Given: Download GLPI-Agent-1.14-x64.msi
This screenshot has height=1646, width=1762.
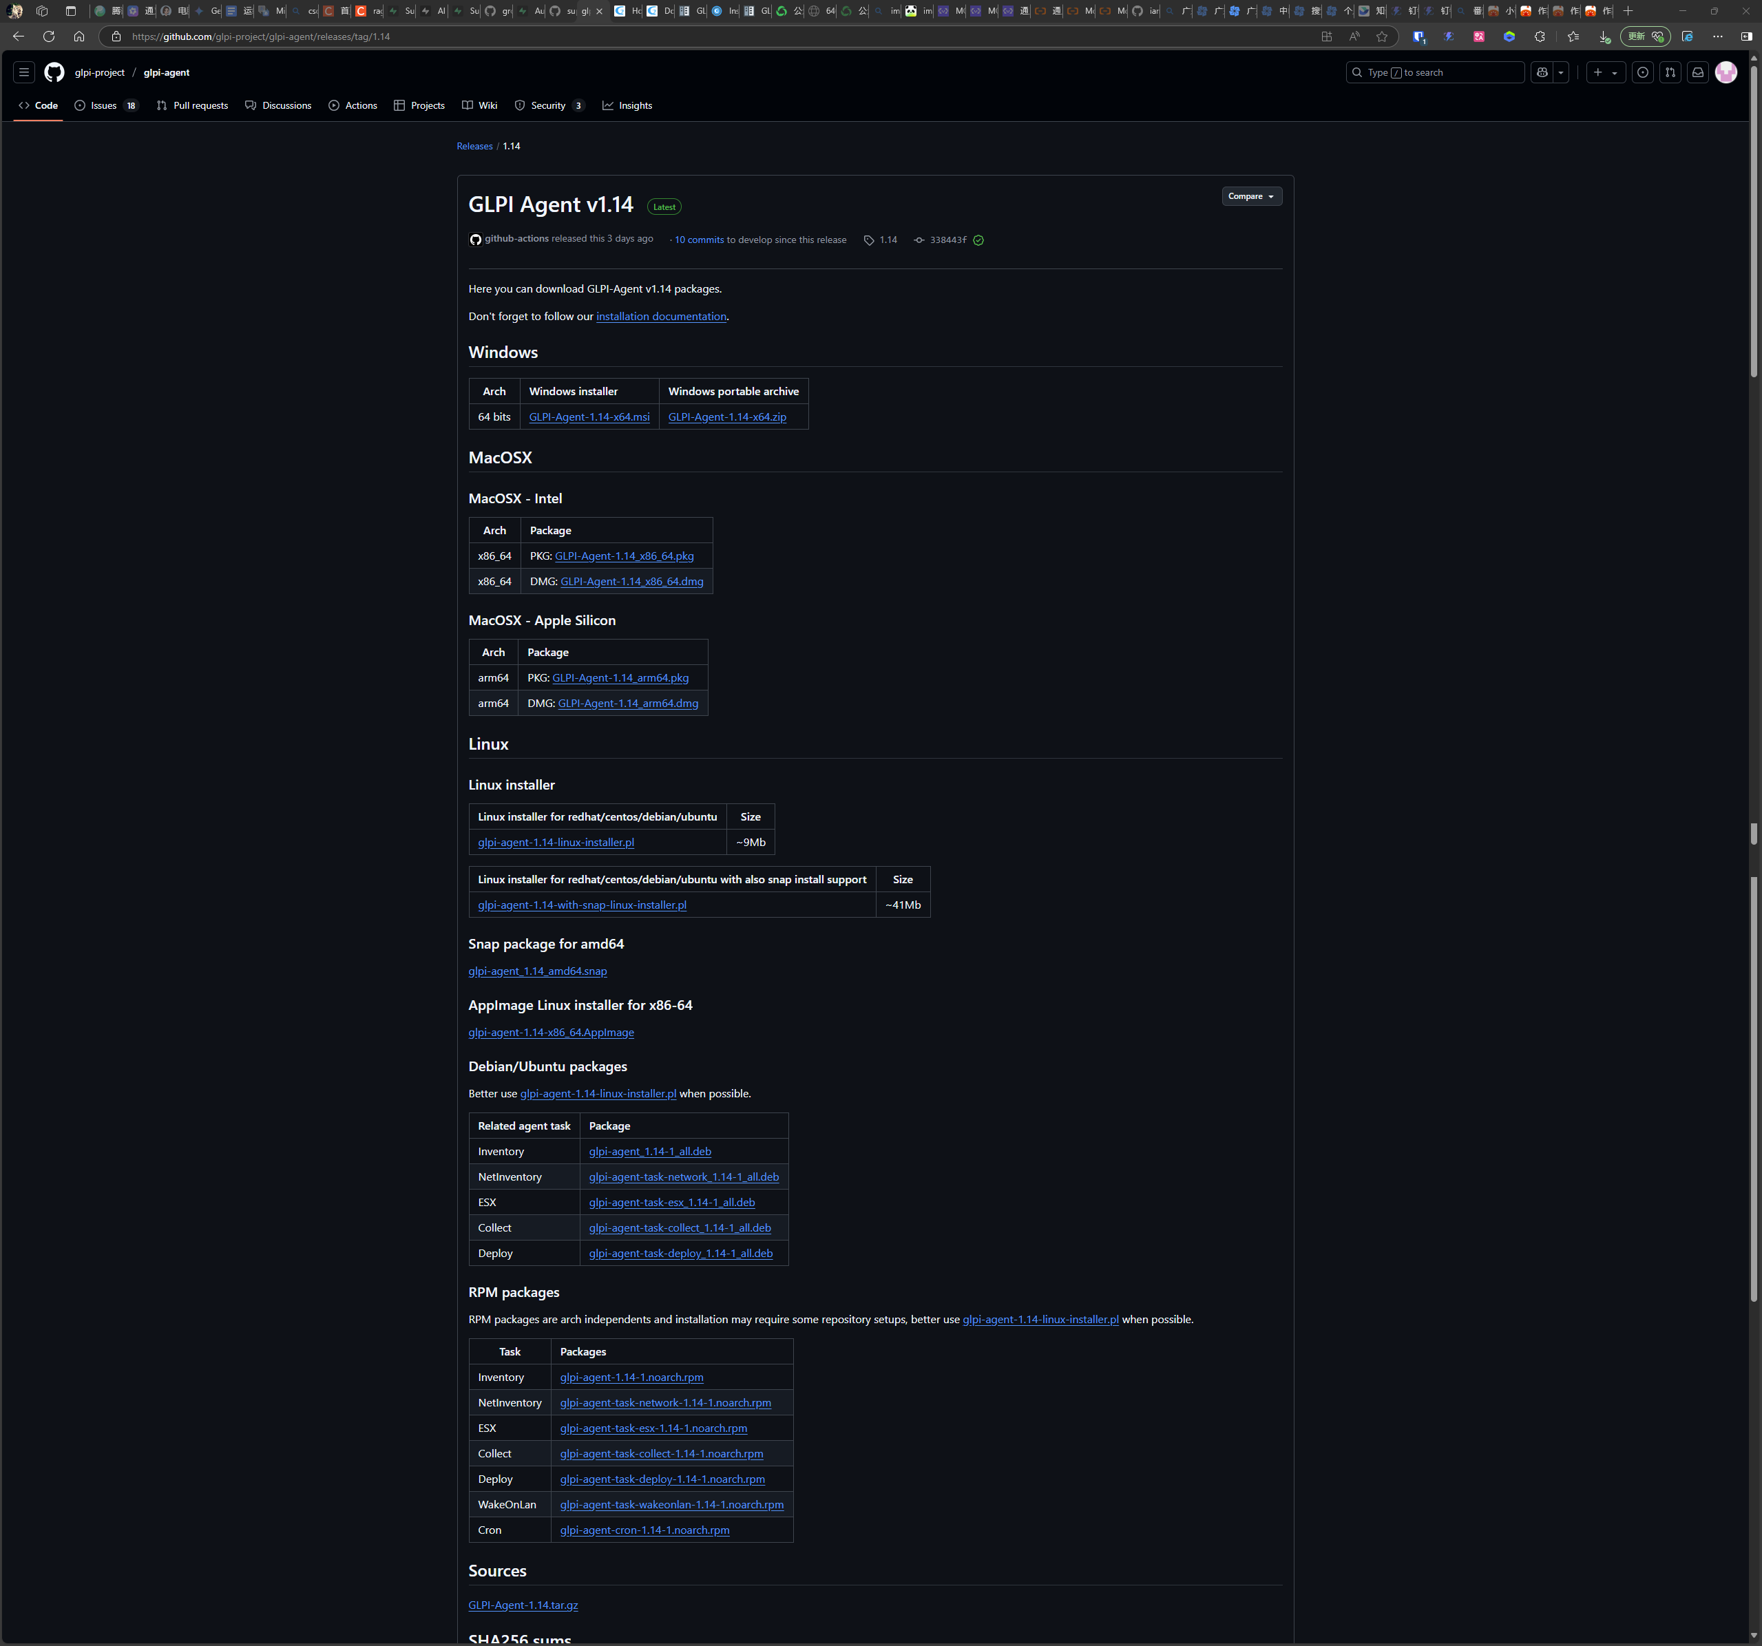Looking at the screenshot, I should (x=589, y=416).
